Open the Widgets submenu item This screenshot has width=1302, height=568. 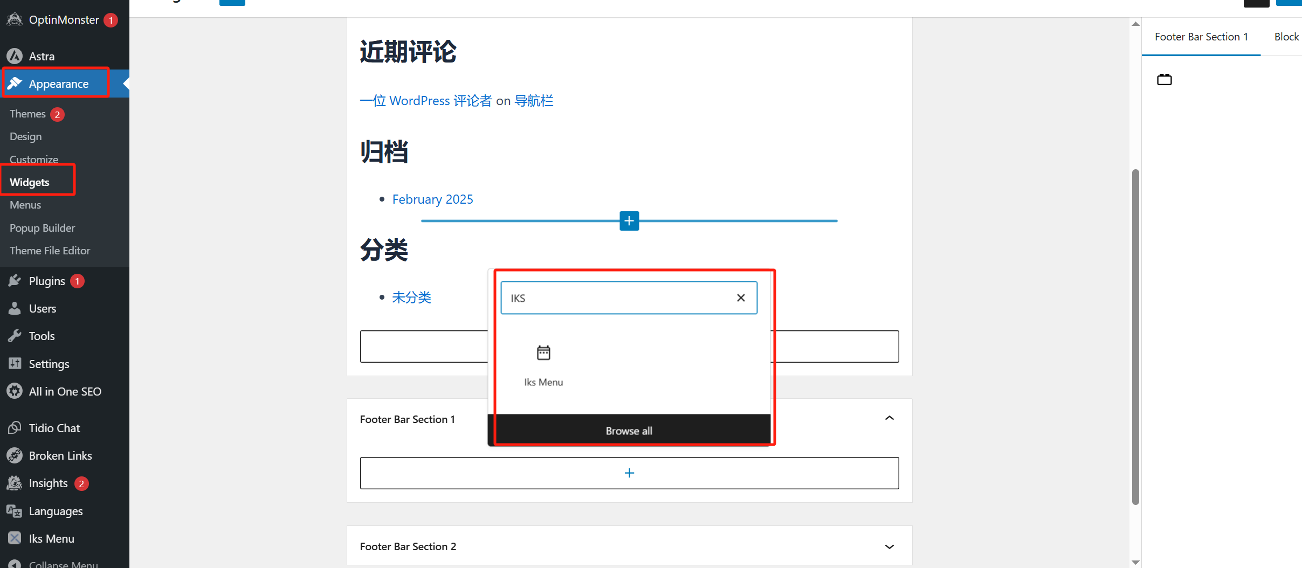point(30,182)
